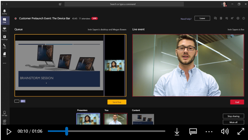Click the red recording indicator dot

pos(16,19)
